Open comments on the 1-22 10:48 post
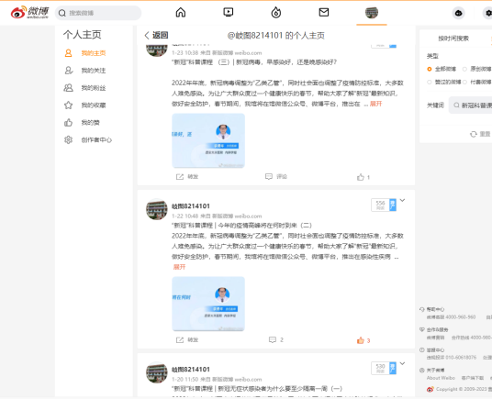The width and height of the screenshot is (492, 399). pos(276,339)
